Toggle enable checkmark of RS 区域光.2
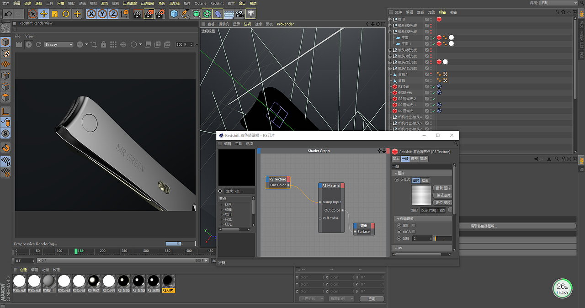585x308 pixels. coord(434,98)
